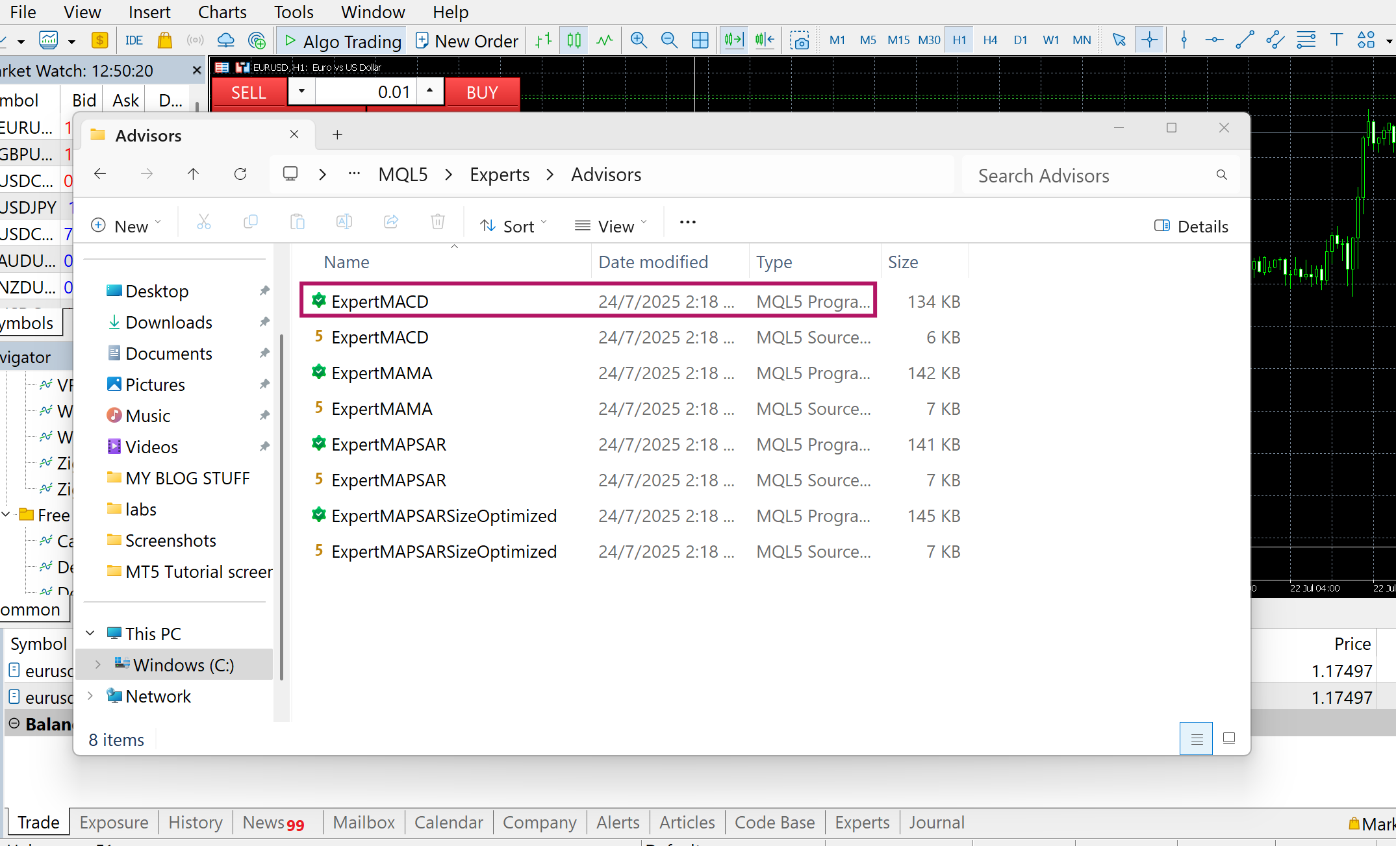Switch to large thumbnails view toggle
1396x846 pixels.
tap(1228, 738)
